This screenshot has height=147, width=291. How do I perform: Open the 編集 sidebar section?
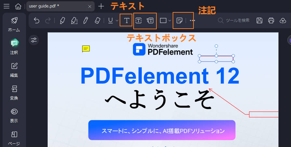click(14, 70)
